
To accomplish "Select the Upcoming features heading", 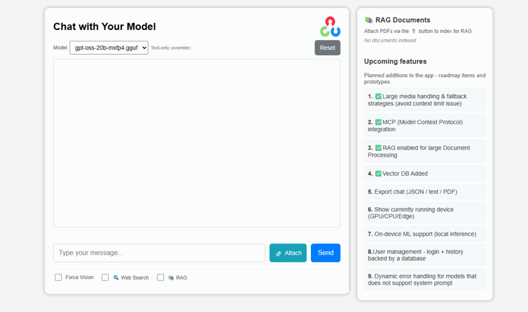I will coord(395,61).
